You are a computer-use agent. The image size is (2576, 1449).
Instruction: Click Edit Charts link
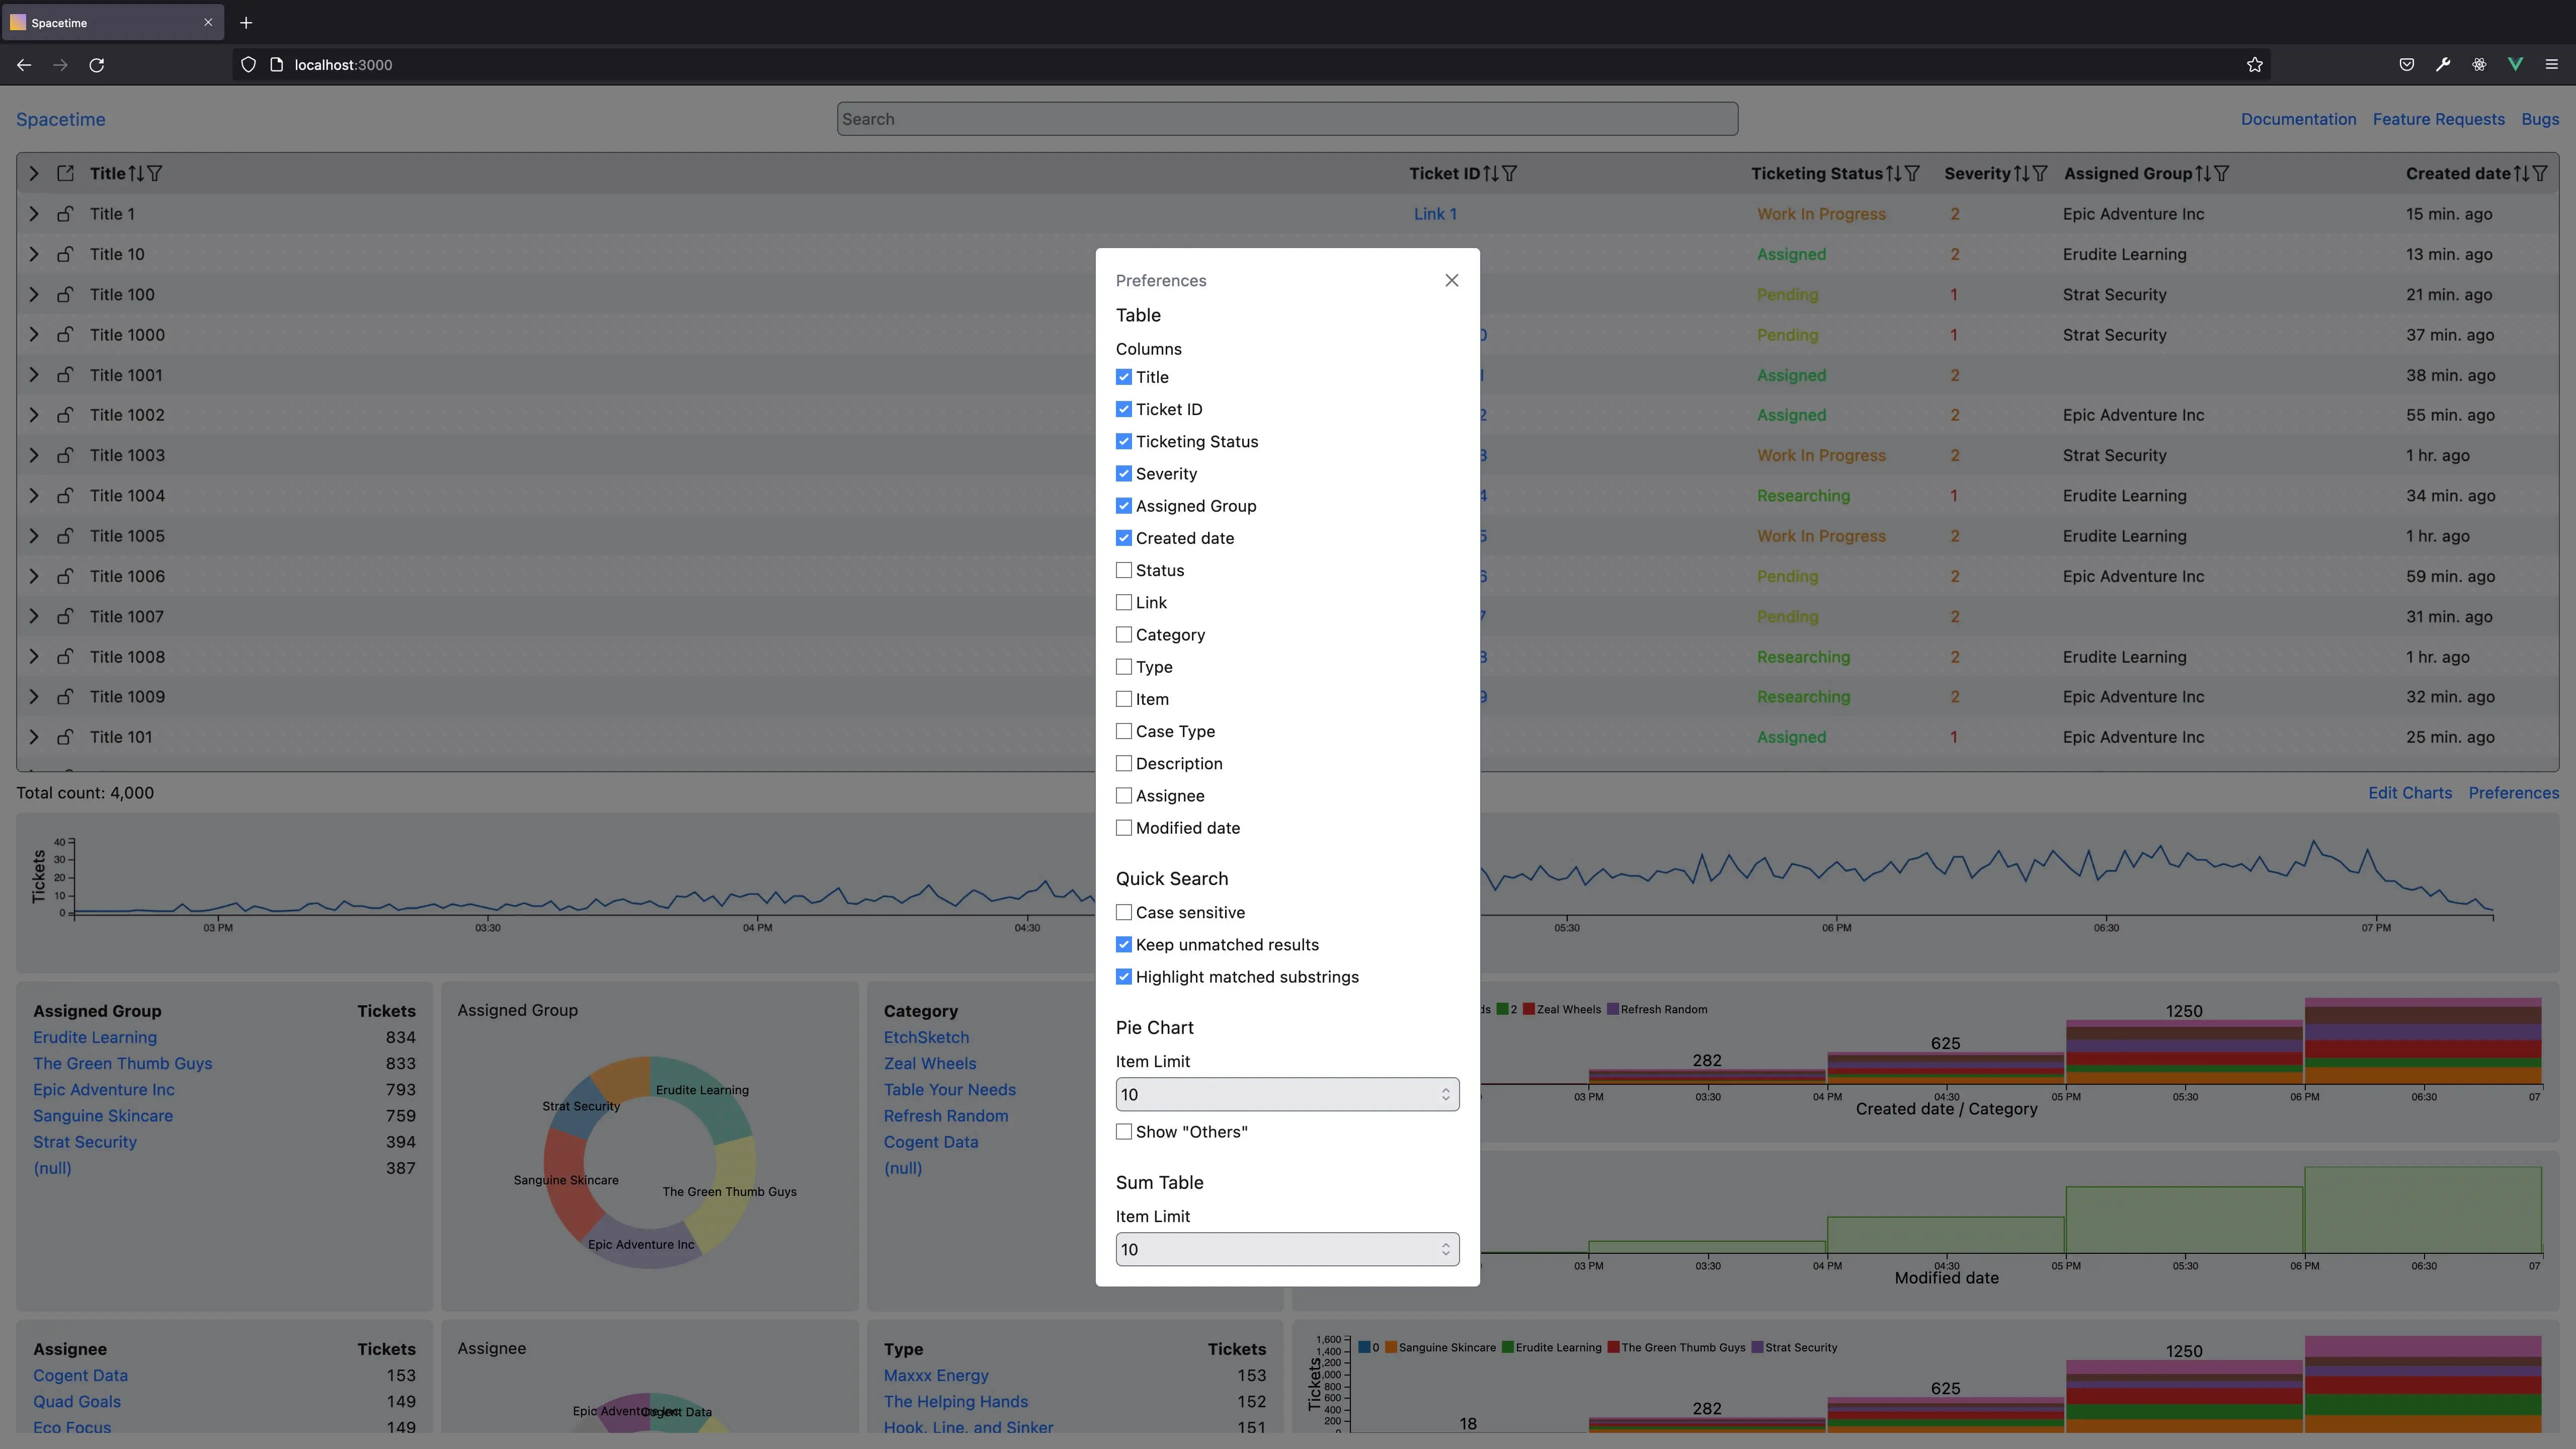click(x=2409, y=793)
